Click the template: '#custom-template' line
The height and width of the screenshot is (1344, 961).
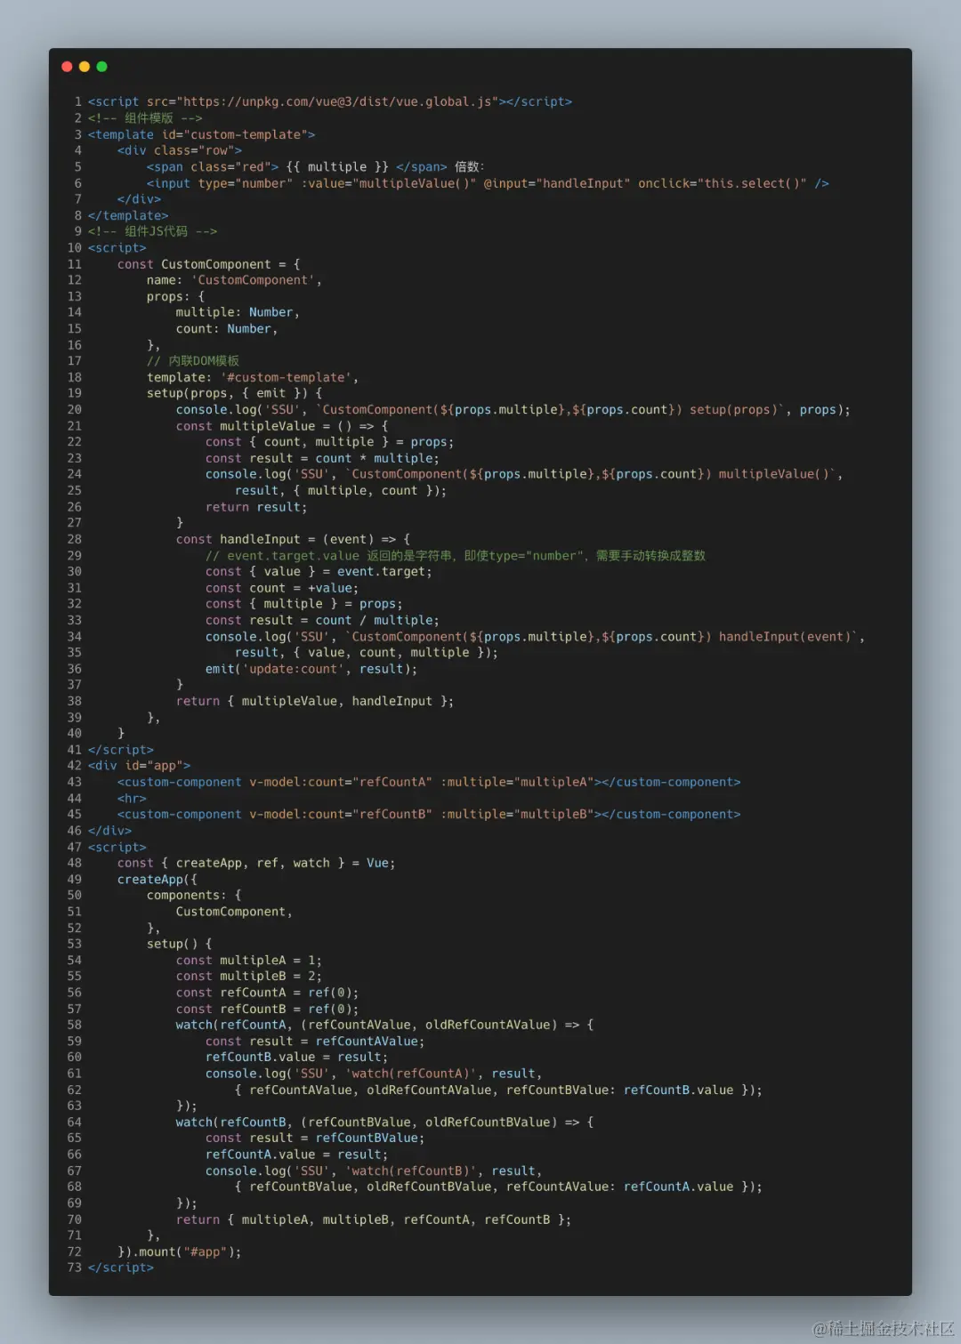[x=253, y=378]
